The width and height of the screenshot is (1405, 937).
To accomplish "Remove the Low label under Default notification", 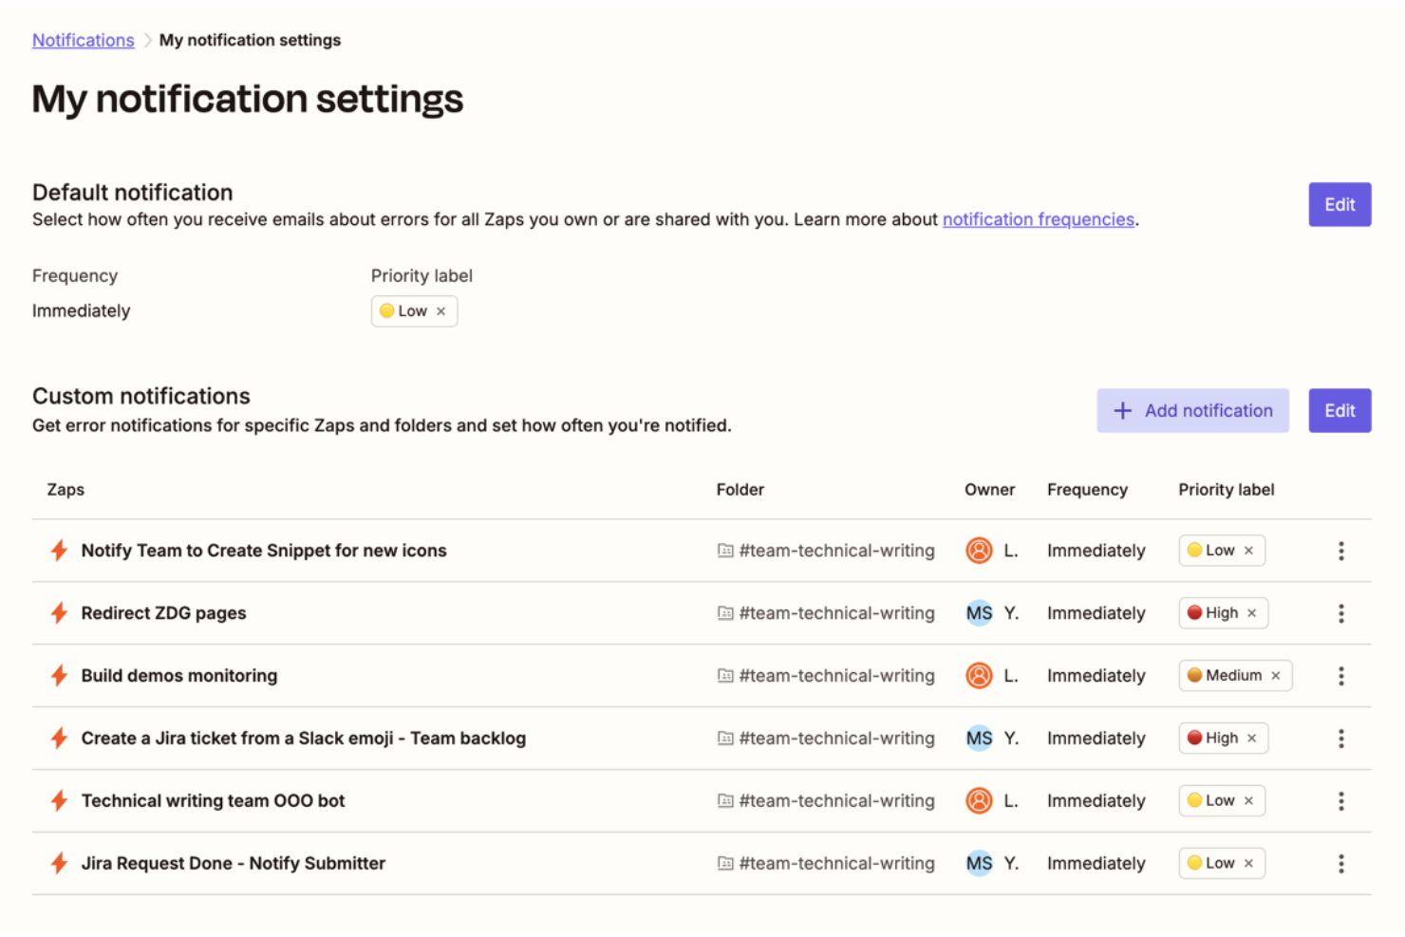I will pos(440,311).
